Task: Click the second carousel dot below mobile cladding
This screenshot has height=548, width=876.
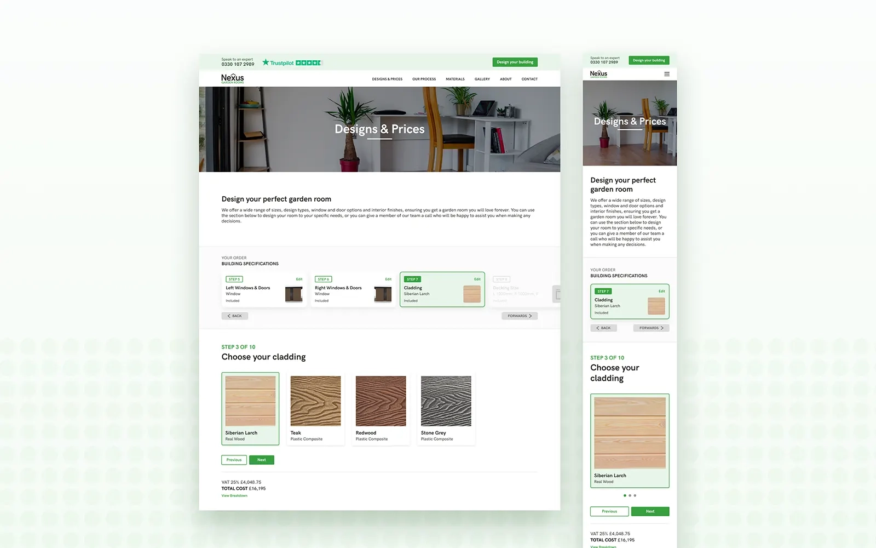Action: (630, 495)
